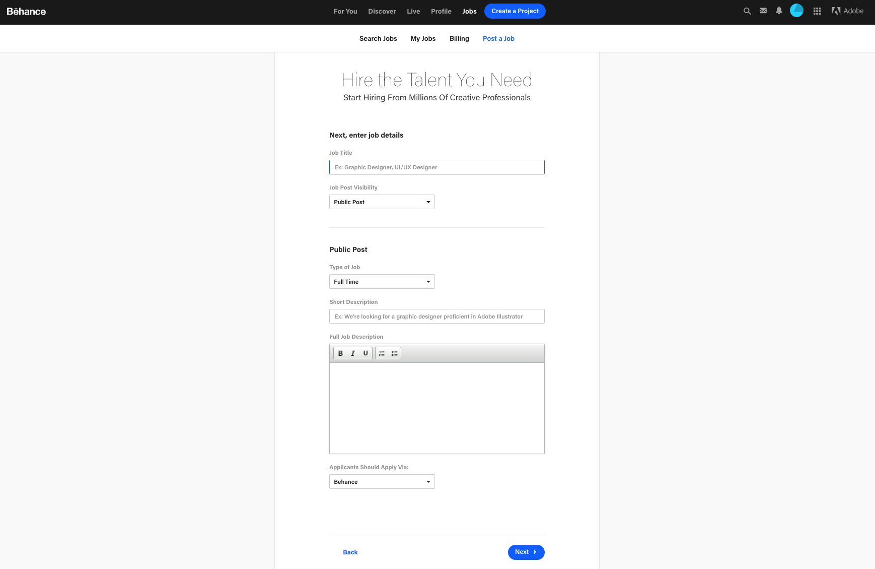Insert a bulleted list in editor

(395, 353)
